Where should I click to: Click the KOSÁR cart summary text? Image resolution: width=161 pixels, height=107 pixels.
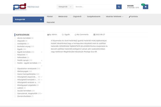[133, 7]
